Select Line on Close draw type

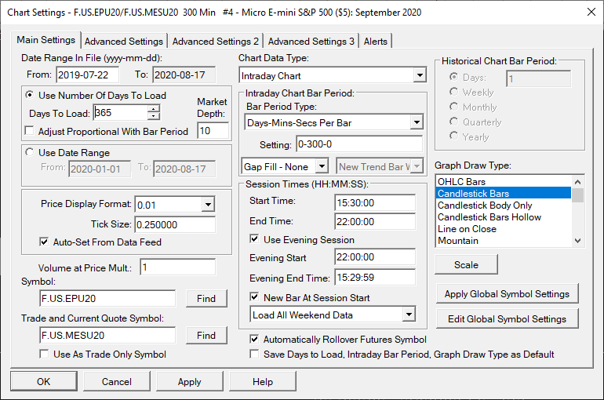(504, 229)
